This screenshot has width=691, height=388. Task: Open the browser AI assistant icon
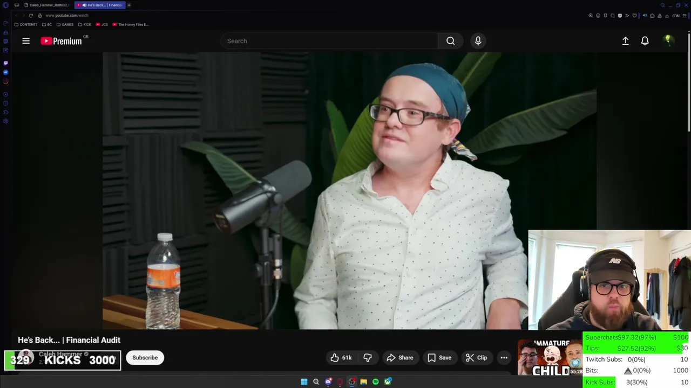coord(676,16)
